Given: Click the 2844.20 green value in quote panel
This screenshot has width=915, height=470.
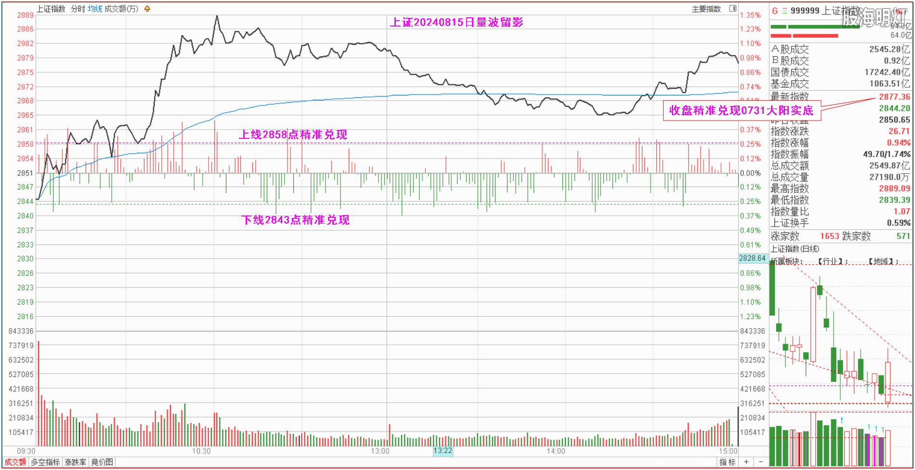Looking at the screenshot, I should (x=894, y=108).
